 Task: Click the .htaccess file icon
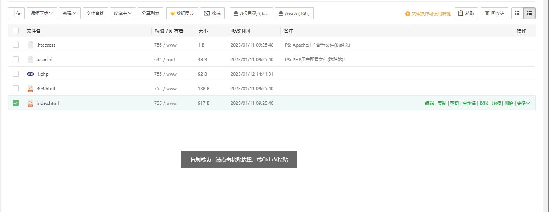coord(31,45)
